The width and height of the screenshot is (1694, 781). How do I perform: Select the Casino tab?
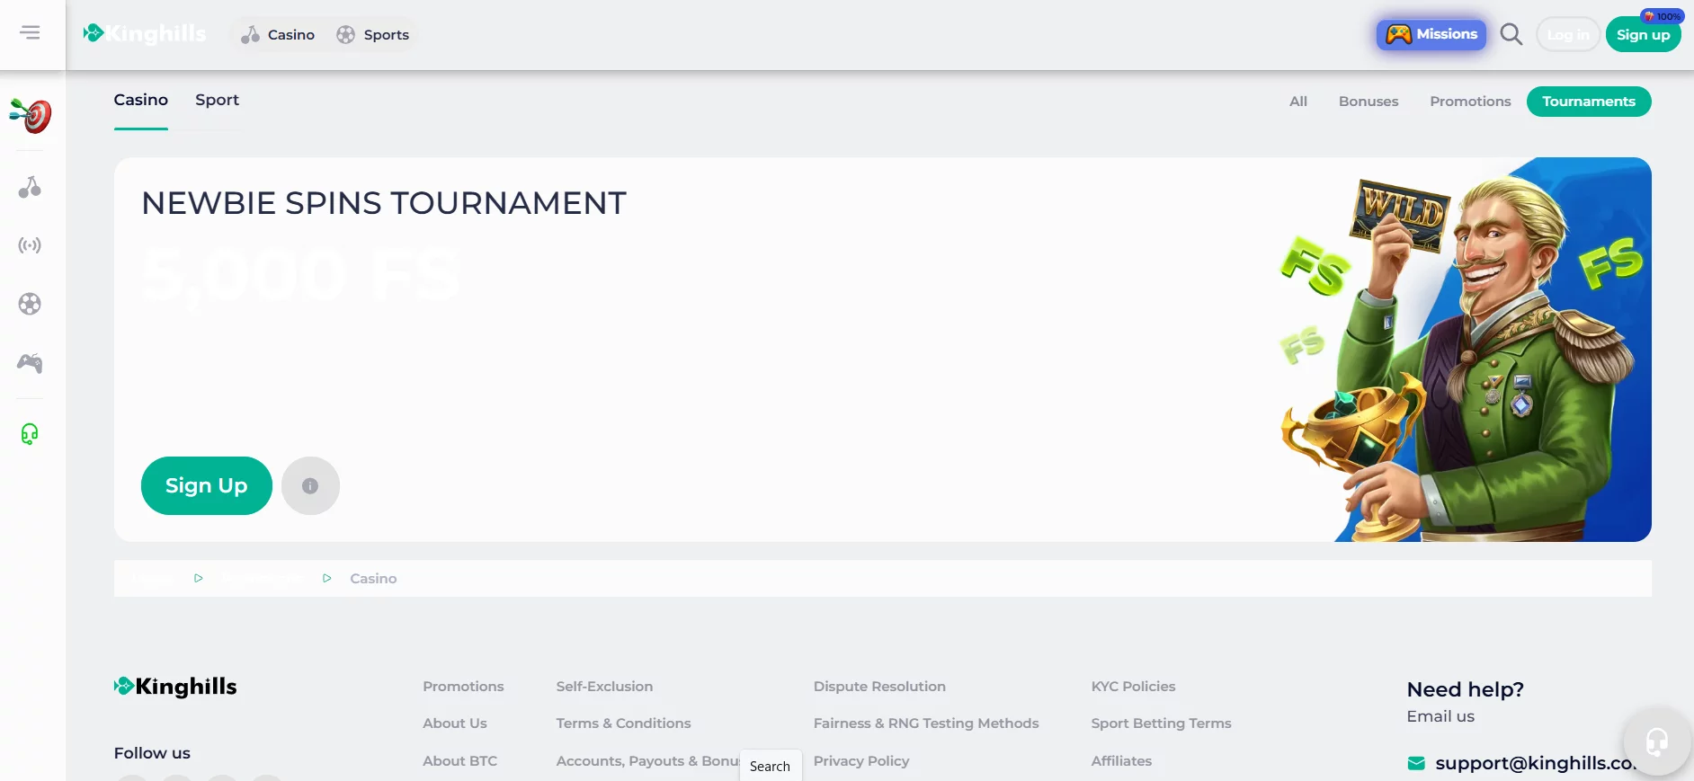click(x=140, y=100)
